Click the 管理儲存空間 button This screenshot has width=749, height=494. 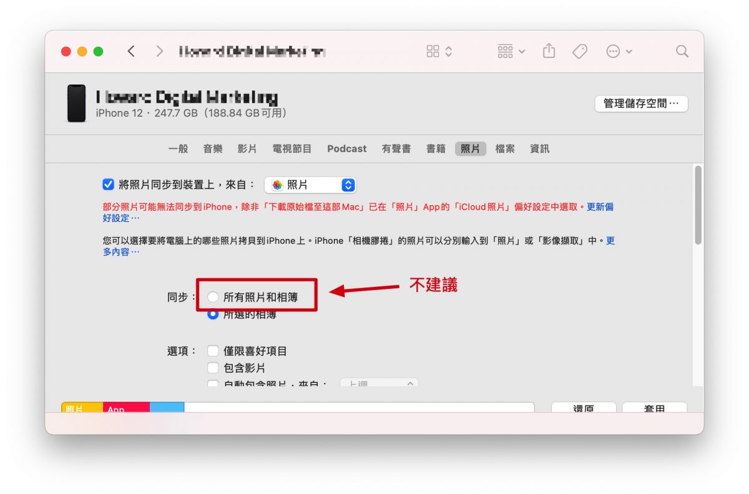(x=641, y=104)
